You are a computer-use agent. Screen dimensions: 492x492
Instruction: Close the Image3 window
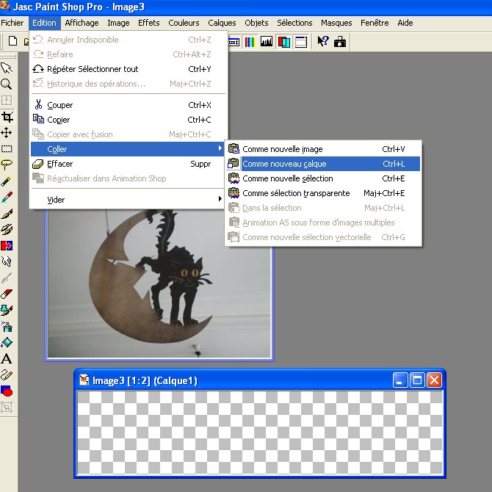tap(434, 380)
